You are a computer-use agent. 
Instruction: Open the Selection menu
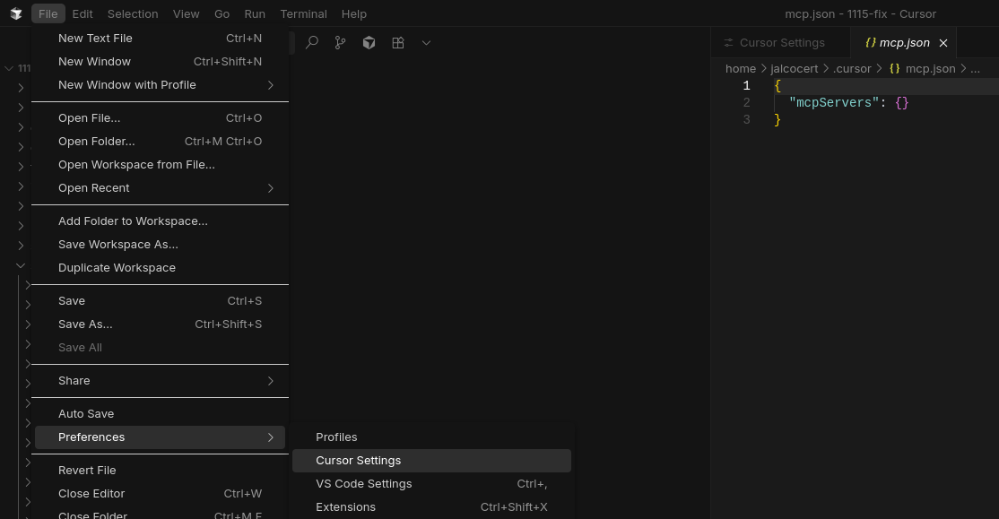(x=133, y=13)
